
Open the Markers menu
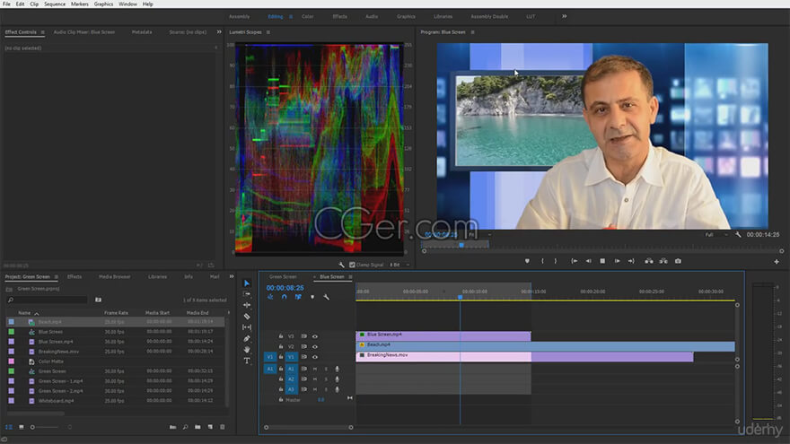(80, 4)
